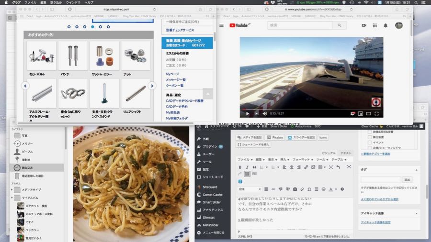Screen dimensions: 431x242
Task: Play the YouTube video
Action: click(248, 114)
